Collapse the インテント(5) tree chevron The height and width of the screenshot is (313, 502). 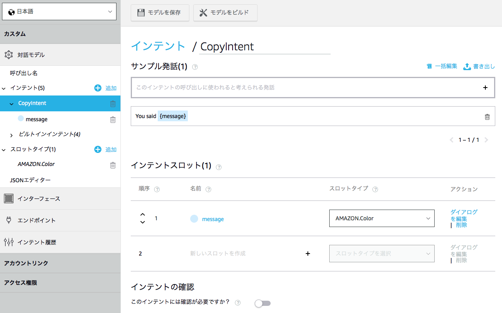pyautogui.click(x=4, y=88)
